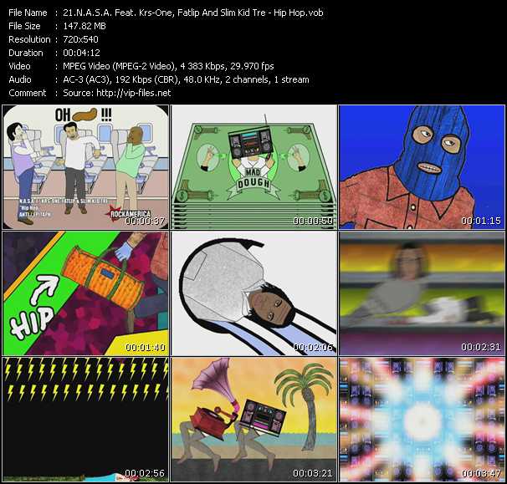Image resolution: width=507 pixels, height=484 pixels.
Task: Select the orange duffel bag thumbnail
Action: coord(85,293)
